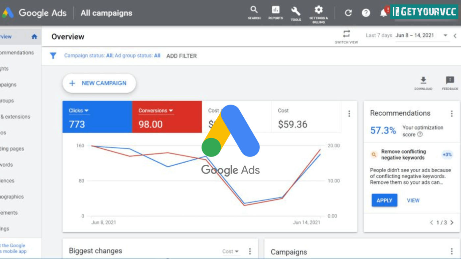Click ADD FILTER
This screenshot has width=461, height=259.
pyautogui.click(x=181, y=56)
